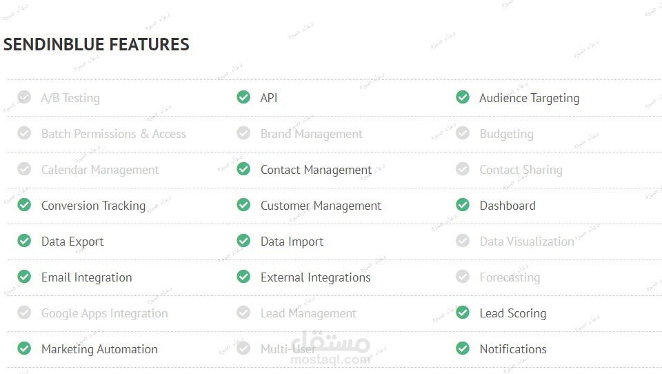Click the check icon next to Notifications

click(463, 348)
